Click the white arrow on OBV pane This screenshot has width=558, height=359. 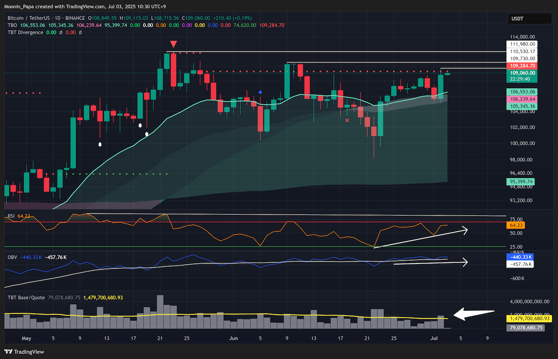pyautogui.click(x=431, y=263)
